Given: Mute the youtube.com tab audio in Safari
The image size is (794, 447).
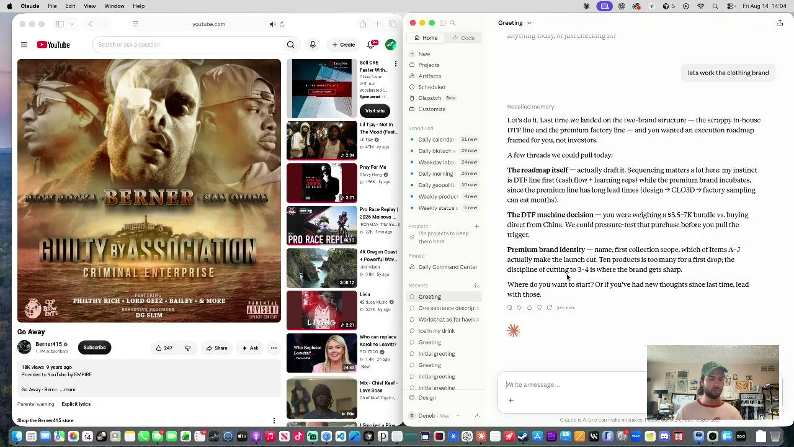Looking at the screenshot, I should coord(272,24).
